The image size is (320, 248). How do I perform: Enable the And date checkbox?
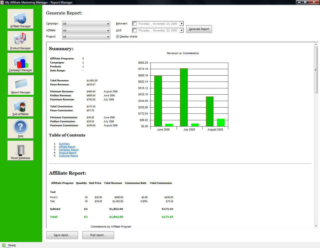(135, 30)
